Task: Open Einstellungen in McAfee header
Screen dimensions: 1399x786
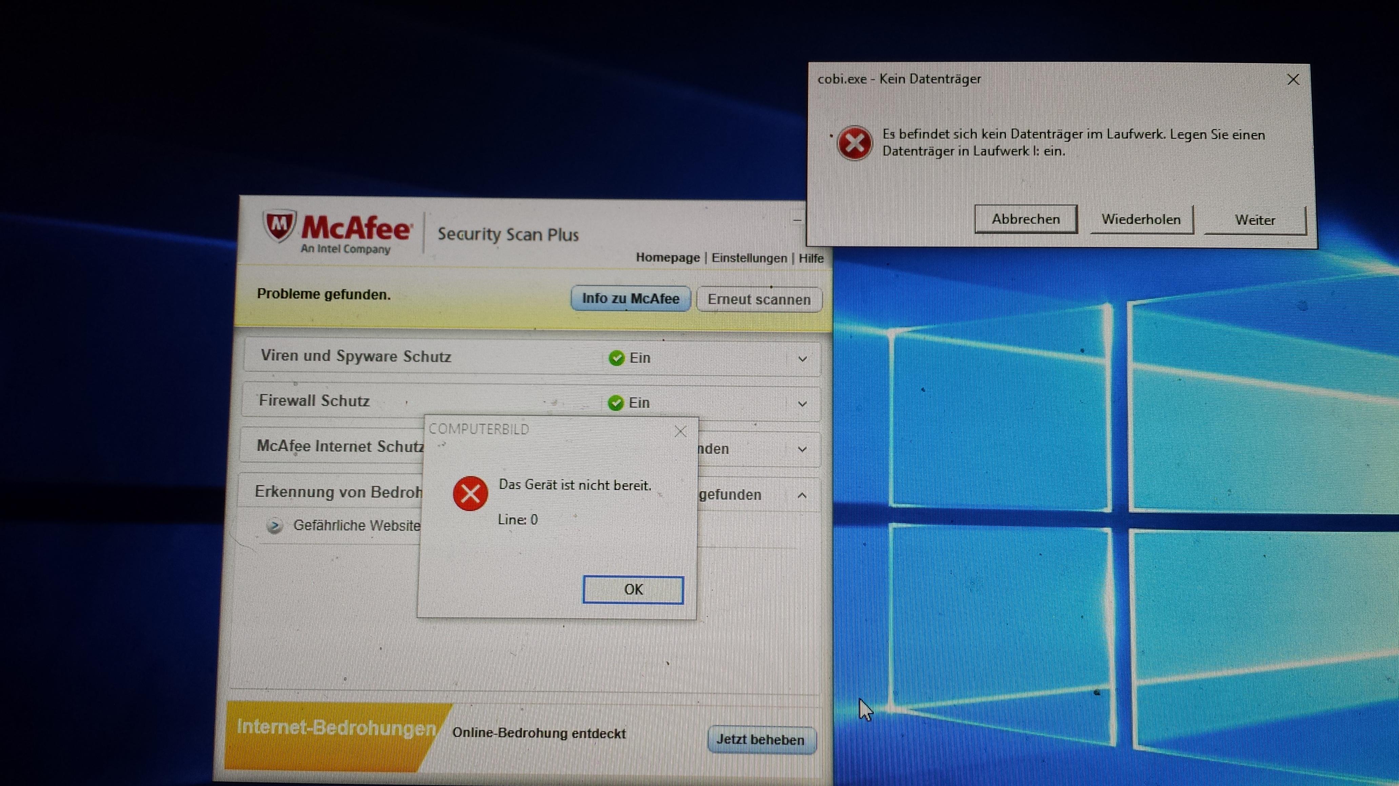Action: coord(749,258)
